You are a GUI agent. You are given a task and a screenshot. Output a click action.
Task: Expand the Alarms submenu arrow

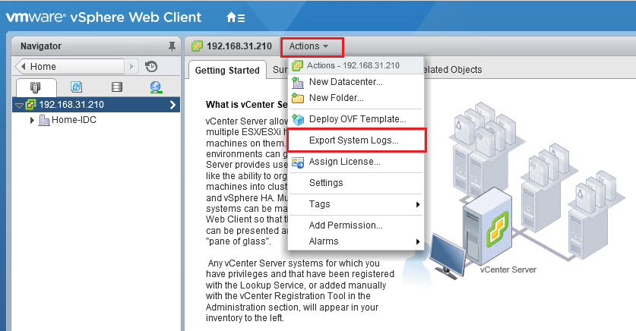pos(418,242)
